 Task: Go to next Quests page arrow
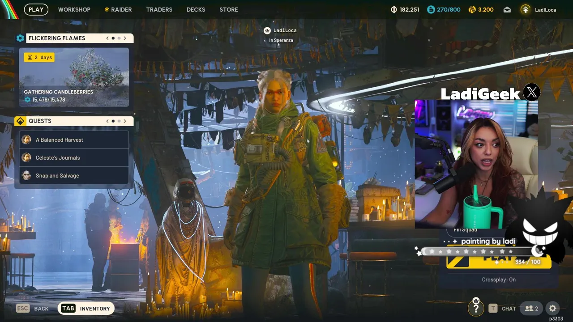click(125, 121)
